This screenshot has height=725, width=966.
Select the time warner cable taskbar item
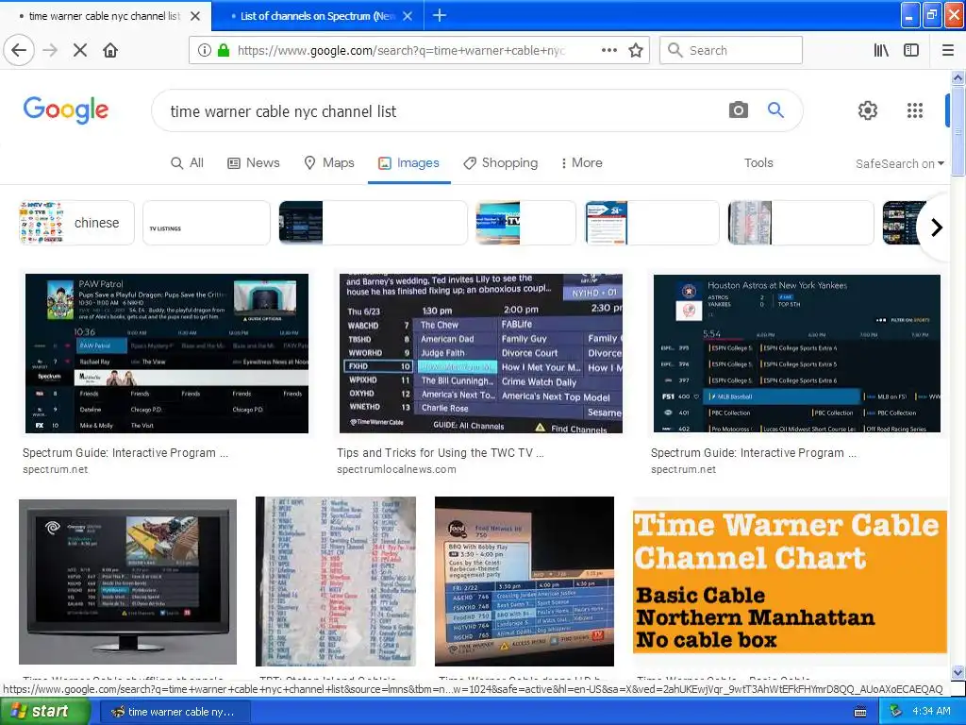(x=174, y=712)
